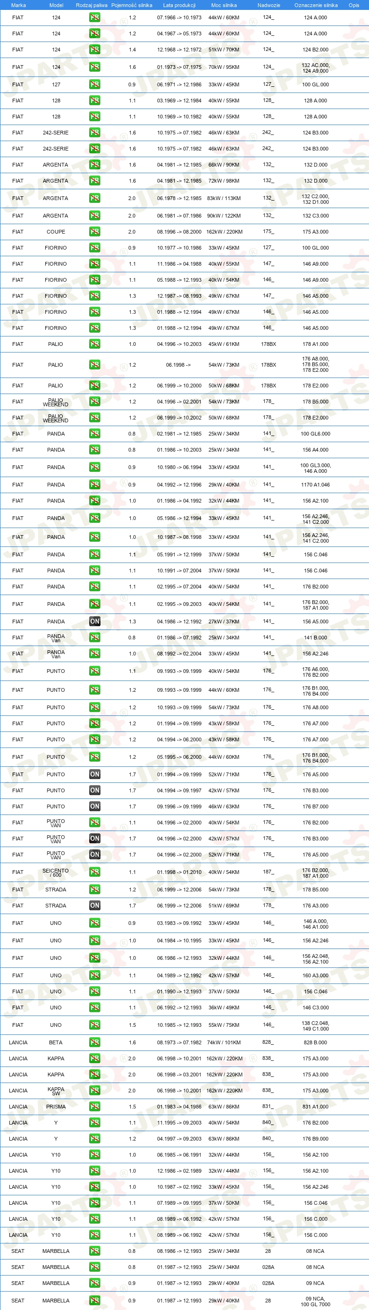
Task: Click the Pojemność silnika column header
Action: click(x=132, y=5)
